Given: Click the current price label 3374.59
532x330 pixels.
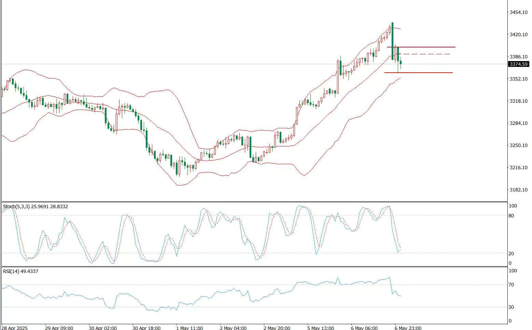Looking at the screenshot, I should click(x=518, y=64).
